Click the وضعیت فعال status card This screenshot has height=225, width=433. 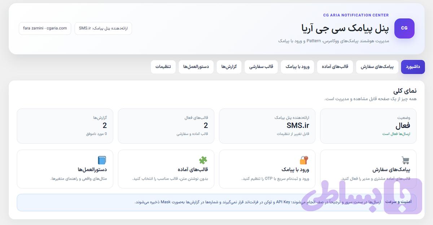click(368, 126)
